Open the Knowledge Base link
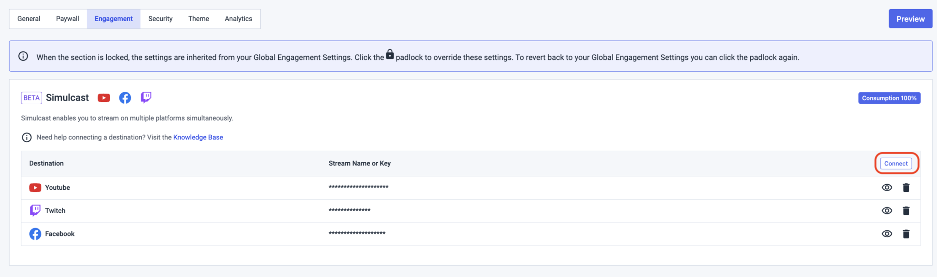This screenshot has height=277, width=937. pyautogui.click(x=198, y=137)
